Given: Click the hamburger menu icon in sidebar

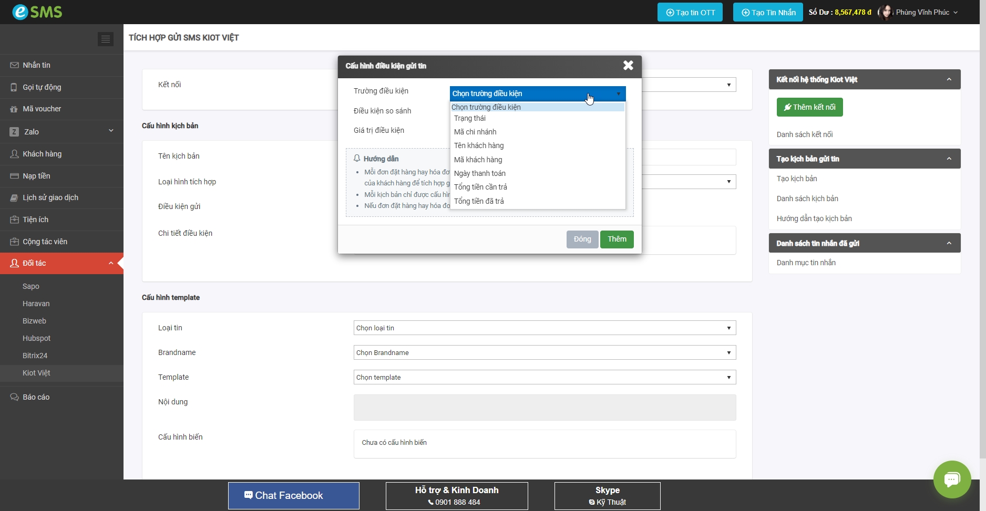Looking at the screenshot, I should tap(105, 39).
